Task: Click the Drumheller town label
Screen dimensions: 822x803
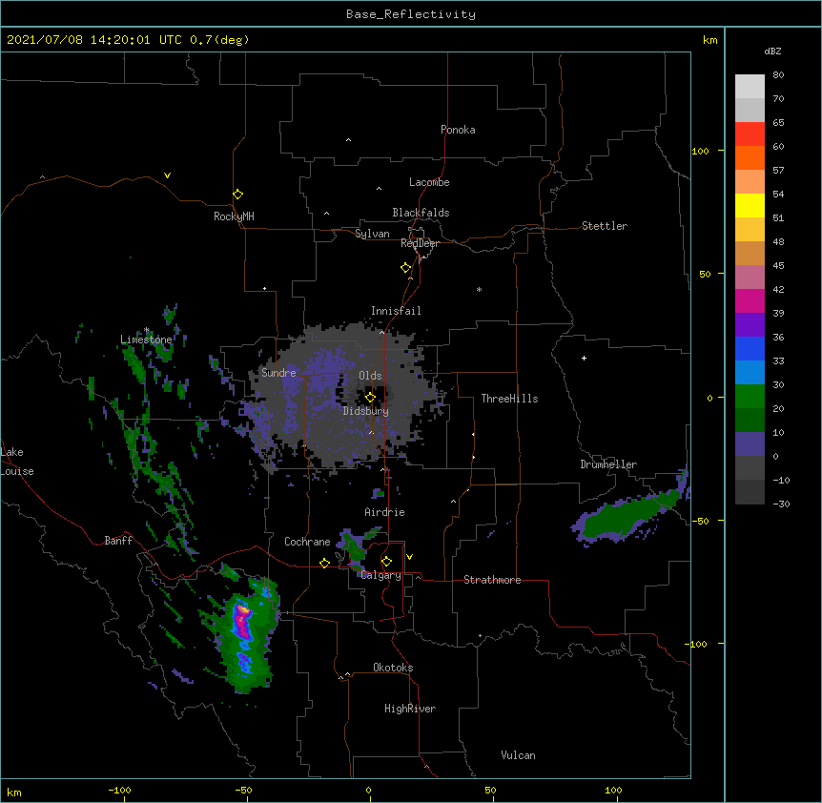Action: tap(608, 464)
